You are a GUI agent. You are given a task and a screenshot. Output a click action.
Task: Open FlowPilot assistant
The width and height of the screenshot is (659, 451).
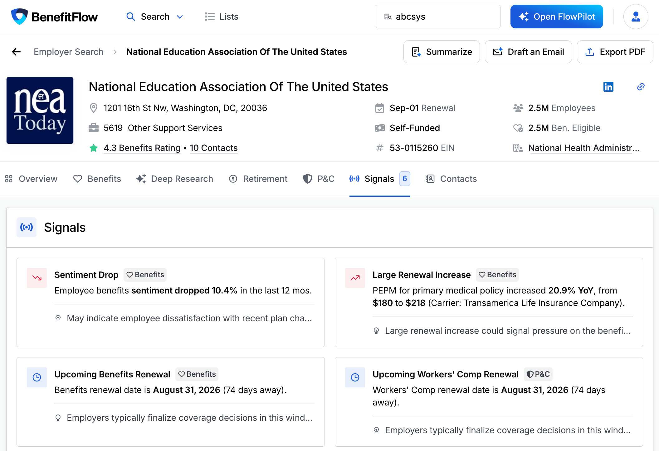(x=557, y=17)
